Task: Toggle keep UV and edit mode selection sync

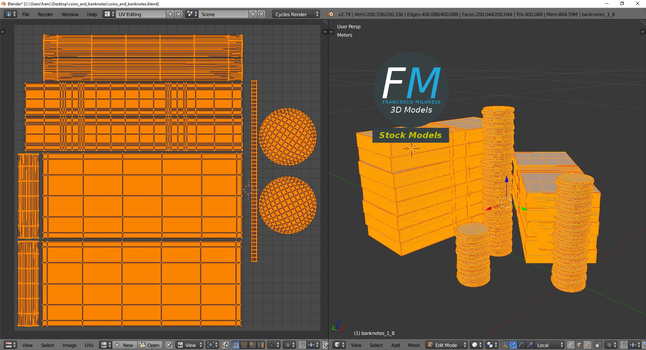Action: tap(225, 345)
